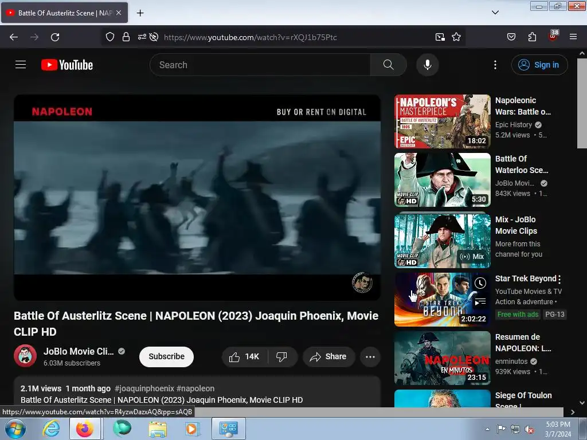Expand the list all tabs dropdown

495,13
